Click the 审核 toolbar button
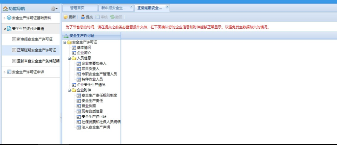 click(x=101, y=17)
